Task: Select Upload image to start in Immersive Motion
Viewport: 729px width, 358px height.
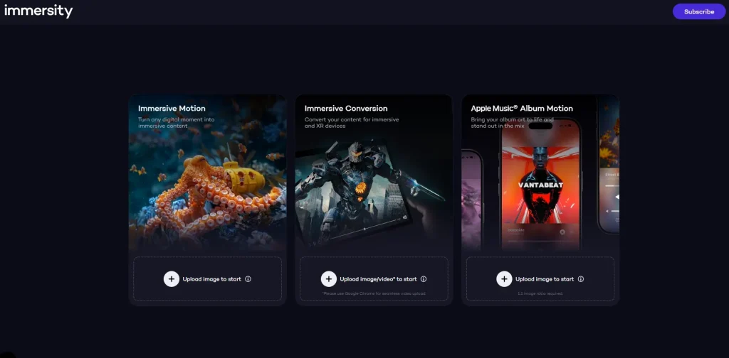Action: 212,279
